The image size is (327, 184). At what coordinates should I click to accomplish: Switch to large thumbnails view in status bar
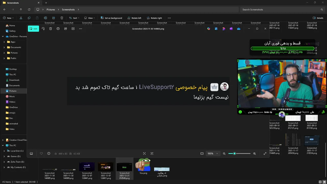coord(324,182)
